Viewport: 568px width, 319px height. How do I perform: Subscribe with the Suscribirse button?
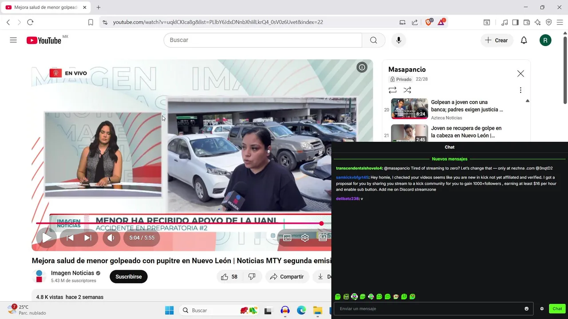click(129, 277)
